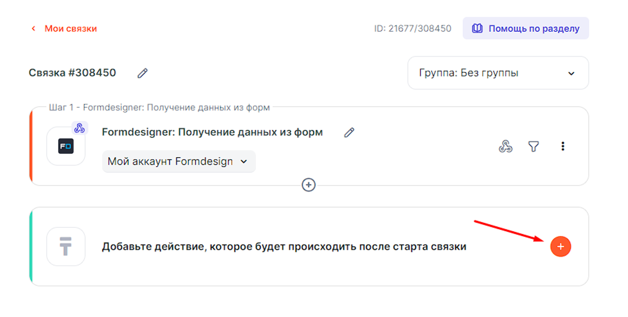628x317 pixels.
Task: Click the grey placeholder action icon
Action: (x=66, y=247)
